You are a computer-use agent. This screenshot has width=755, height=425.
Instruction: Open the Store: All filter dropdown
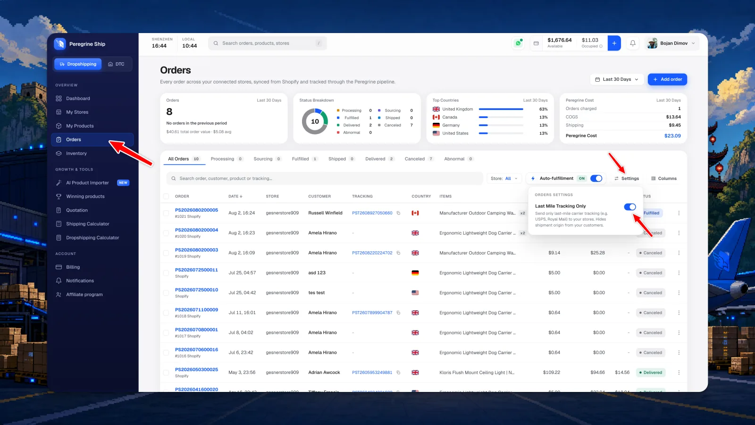pyautogui.click(x=504, y=178)
